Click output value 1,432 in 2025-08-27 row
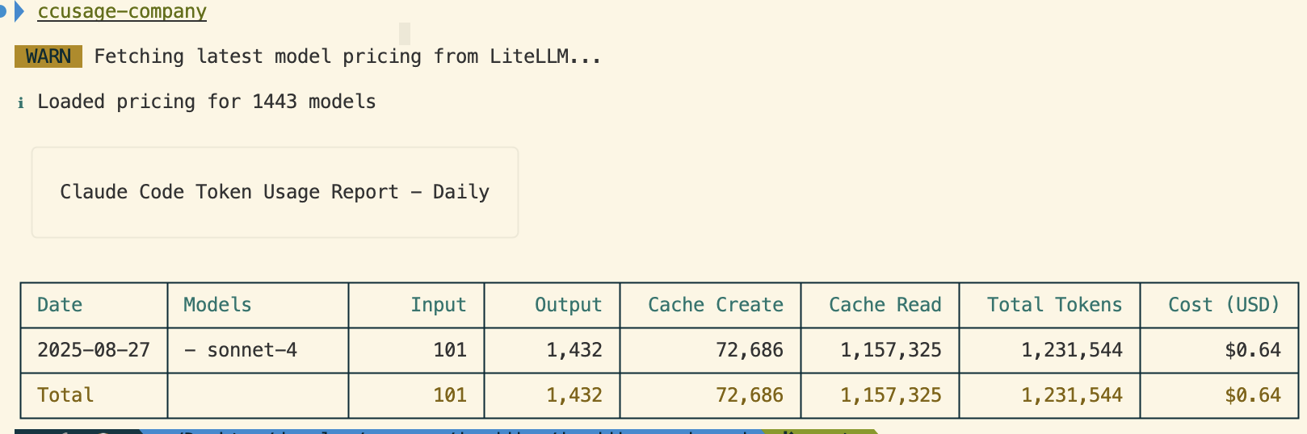Viewport: 1307px width, 434px height. [574, 350]
